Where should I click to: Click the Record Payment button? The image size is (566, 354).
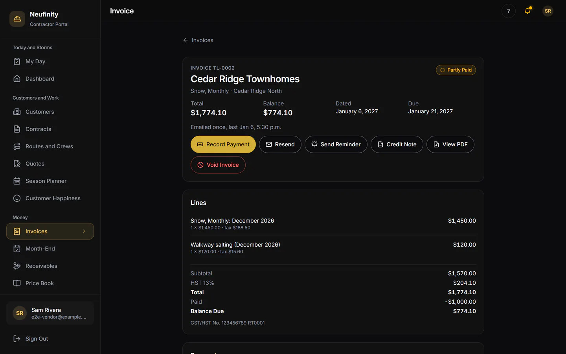223,144
